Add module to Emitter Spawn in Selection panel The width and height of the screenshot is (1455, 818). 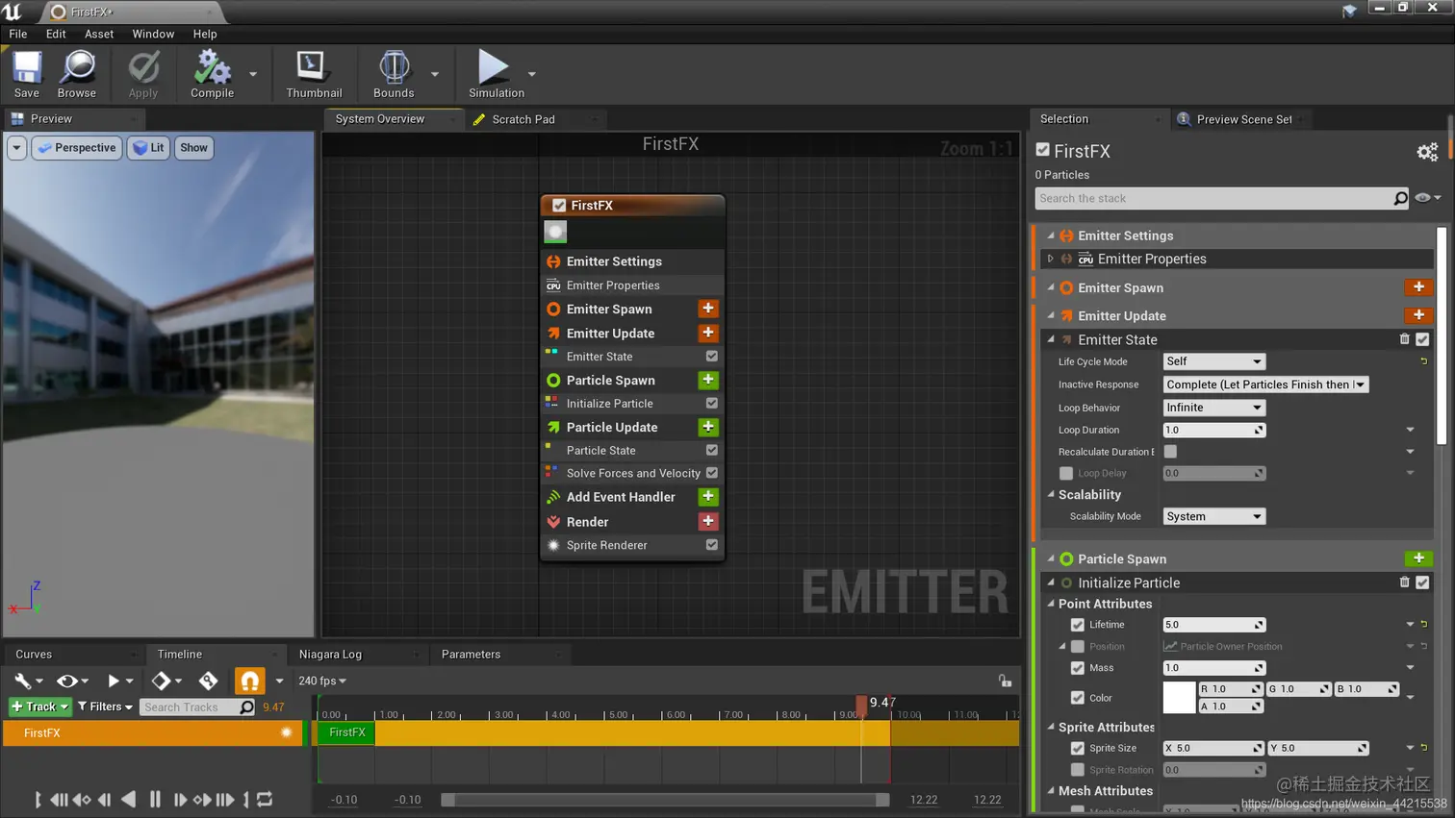1418,287
